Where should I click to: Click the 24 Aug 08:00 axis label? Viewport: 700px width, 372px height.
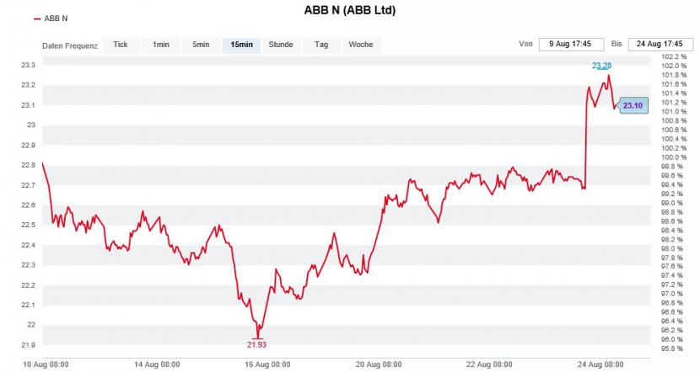(600, 364)
